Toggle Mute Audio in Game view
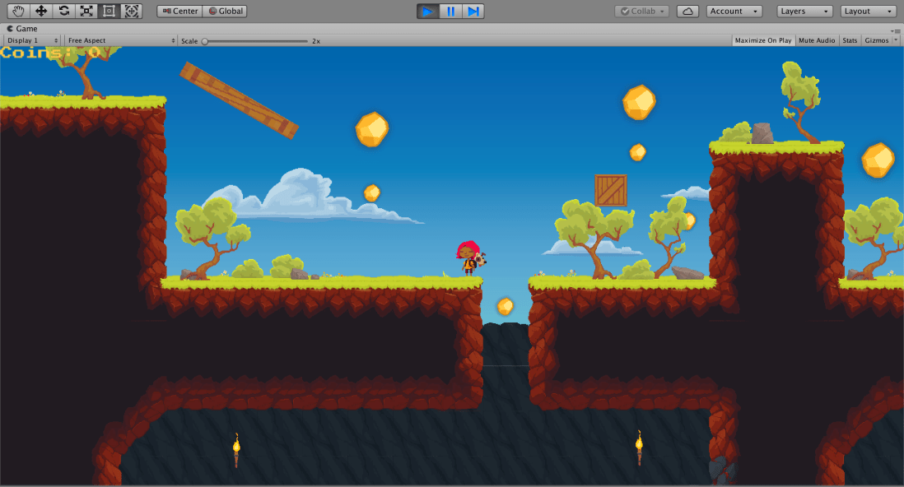 click(817, 40)
